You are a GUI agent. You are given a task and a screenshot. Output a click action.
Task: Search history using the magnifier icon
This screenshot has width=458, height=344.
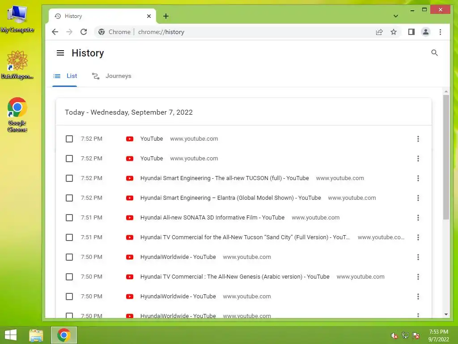point(434,53)
